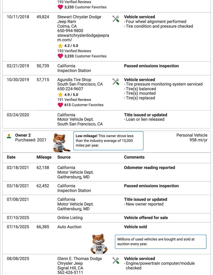Click wrench icon beside Agundis Tire Shop service
213x275 pixels.
[116, 82]
